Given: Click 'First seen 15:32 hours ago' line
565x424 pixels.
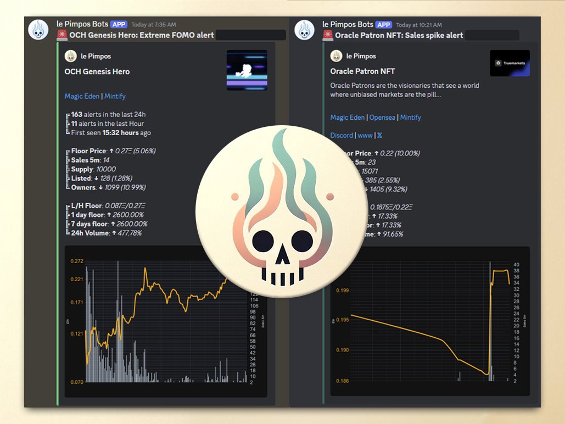Looking at the screenshot, I should [111, 133].
